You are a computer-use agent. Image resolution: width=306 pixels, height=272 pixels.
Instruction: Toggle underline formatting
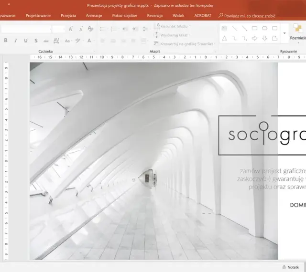[25, 41]
